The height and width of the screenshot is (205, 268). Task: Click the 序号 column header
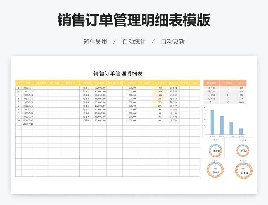click(18, 83)
